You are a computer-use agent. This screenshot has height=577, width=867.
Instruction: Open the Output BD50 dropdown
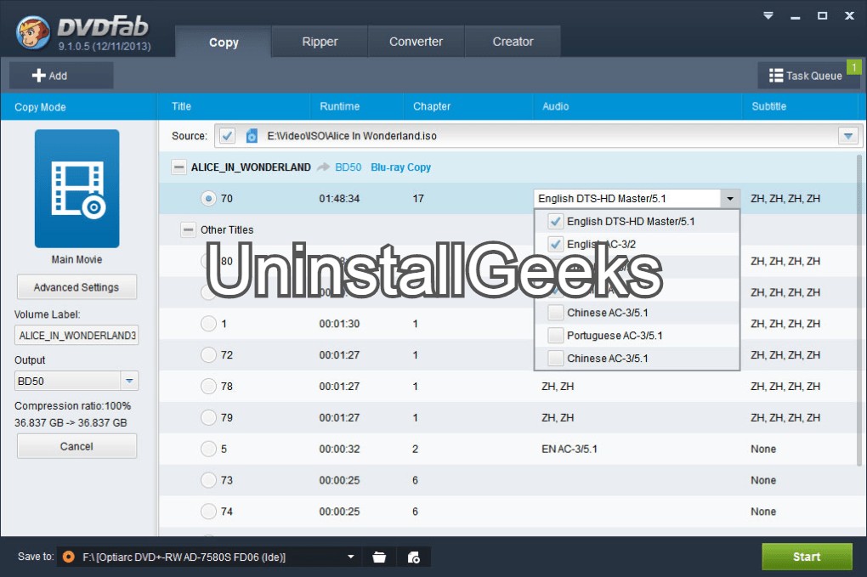[129, 381]
